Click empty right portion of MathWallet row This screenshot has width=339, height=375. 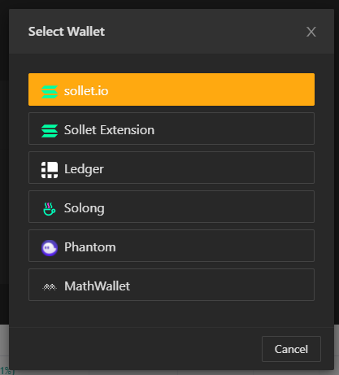click(x=222, y=285)
